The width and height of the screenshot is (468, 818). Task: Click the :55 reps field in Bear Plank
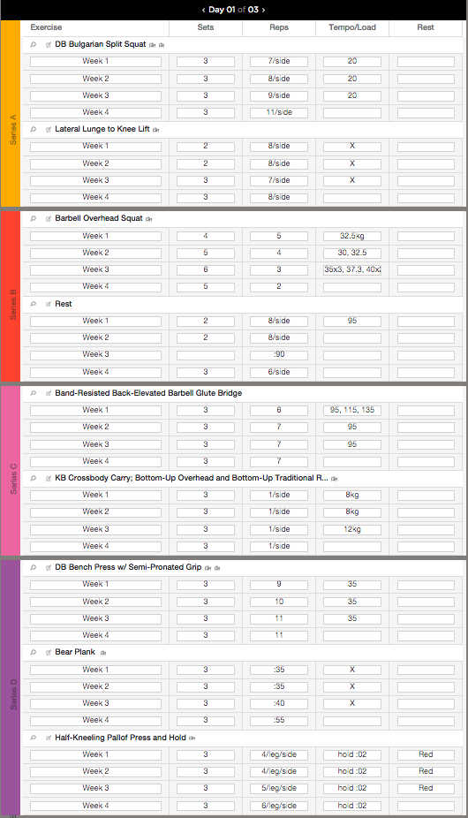(279, 721)
